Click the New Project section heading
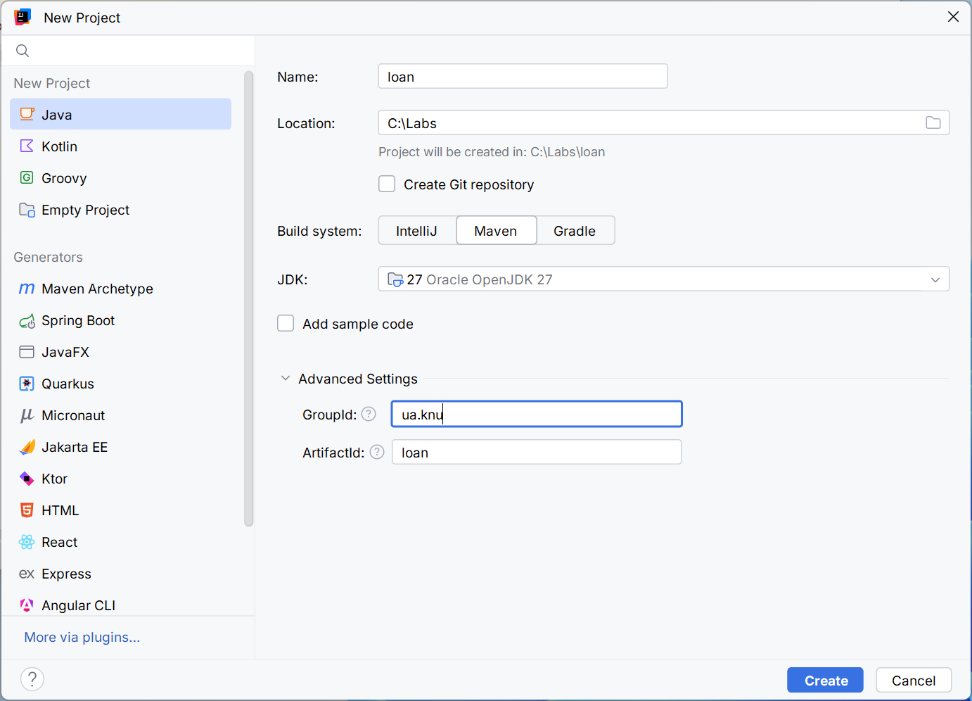 pyautogui.click(x=52, y=83)
